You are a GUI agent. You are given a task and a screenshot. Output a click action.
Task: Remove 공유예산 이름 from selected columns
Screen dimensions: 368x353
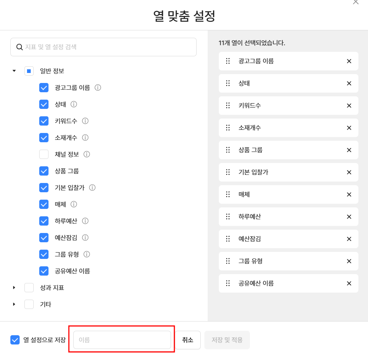point(349,283)
